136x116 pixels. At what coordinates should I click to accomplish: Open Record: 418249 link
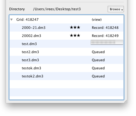(105, 36)
